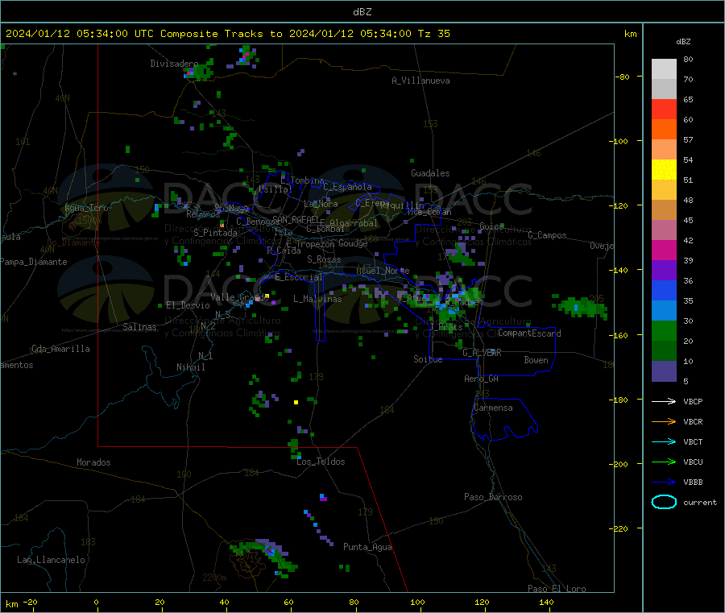Viewport: 725px width, 613px height.
Task: Click the CompantEscard station label
Action: (529, 333)
